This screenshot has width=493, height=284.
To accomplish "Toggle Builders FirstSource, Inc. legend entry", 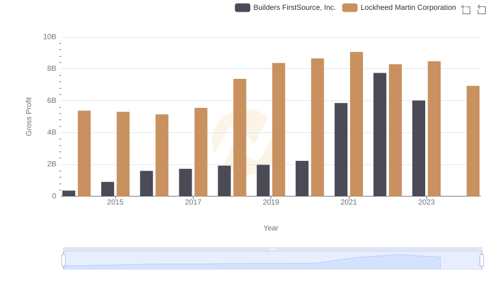I will pyautogui.click(x=285, y=7).
